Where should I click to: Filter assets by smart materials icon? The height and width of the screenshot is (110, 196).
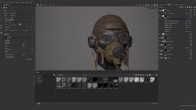(138, 75)
